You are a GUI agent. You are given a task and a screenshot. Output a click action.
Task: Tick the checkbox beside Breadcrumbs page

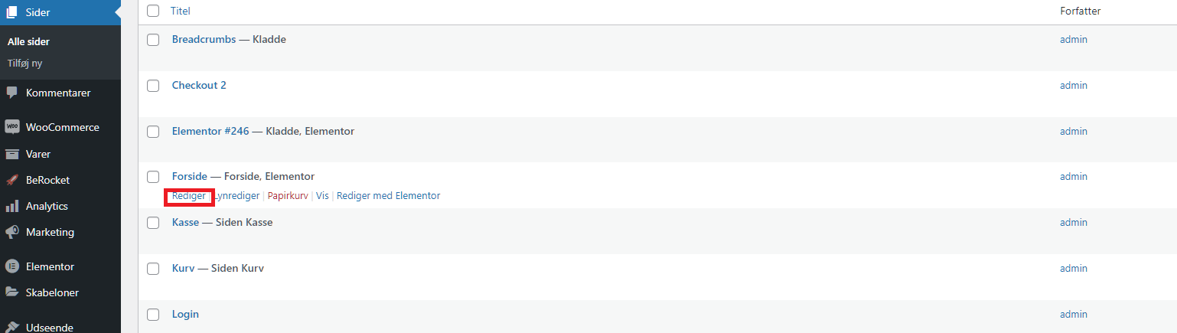pyautogui.click(x=153, y=39)
